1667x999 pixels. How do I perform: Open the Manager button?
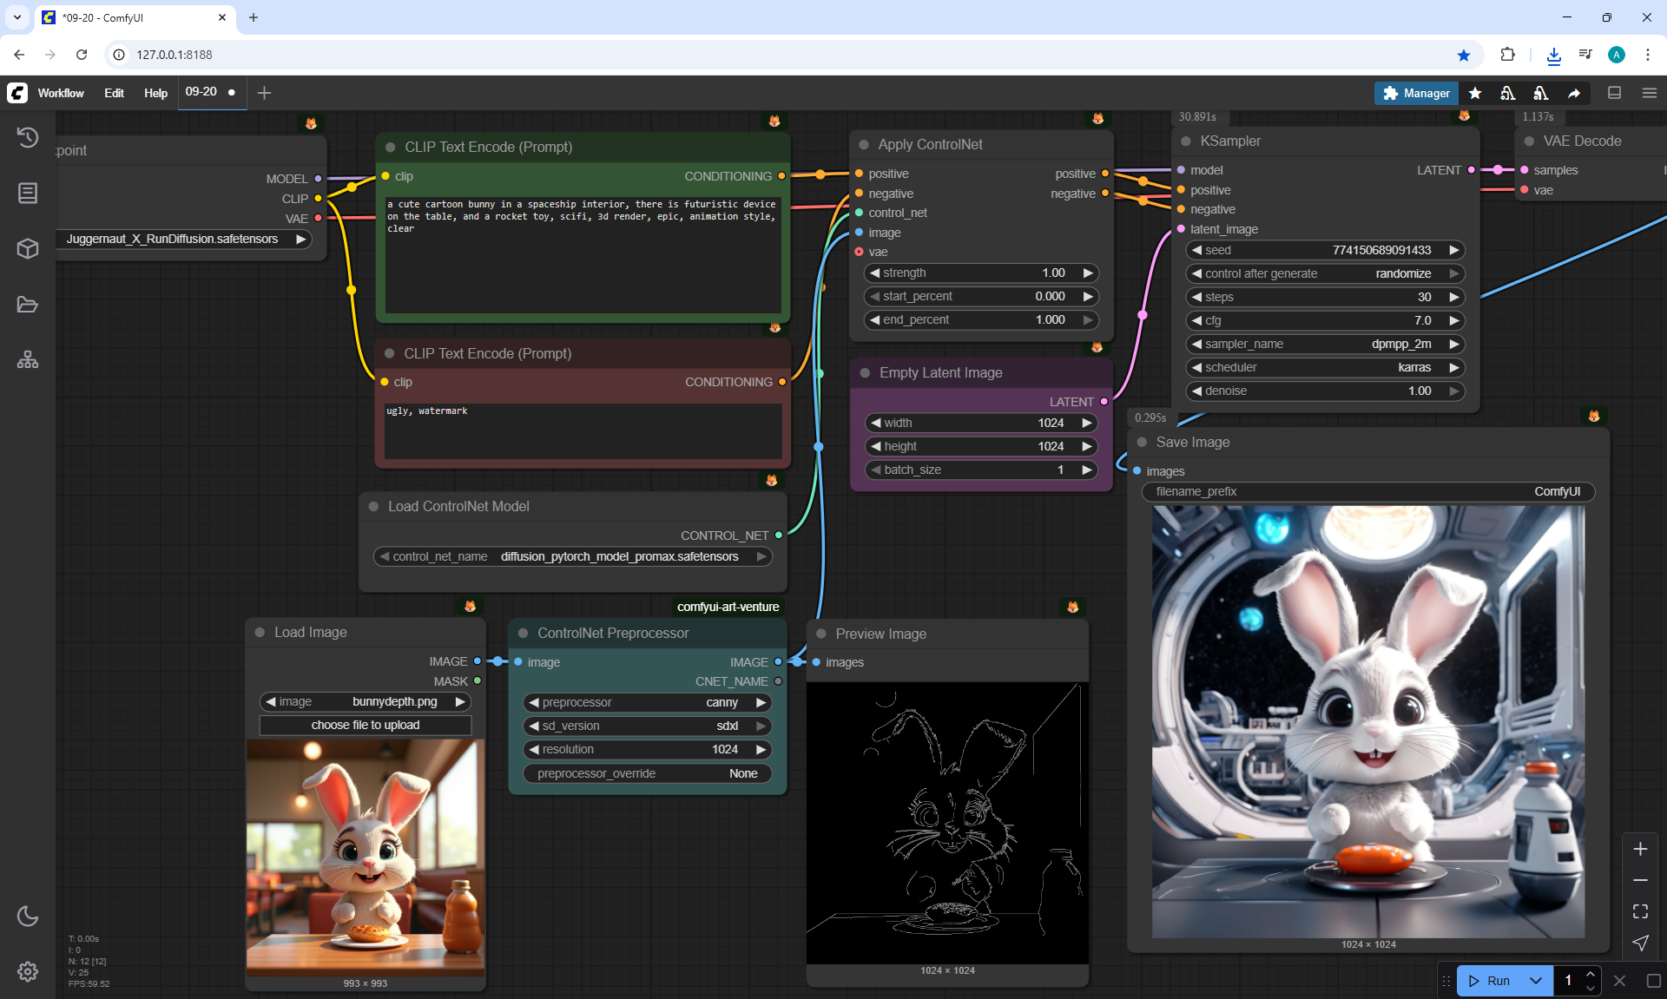point(1416,93)
